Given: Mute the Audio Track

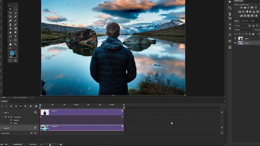Looking at the screenshot, I should (x=32, y=133).
